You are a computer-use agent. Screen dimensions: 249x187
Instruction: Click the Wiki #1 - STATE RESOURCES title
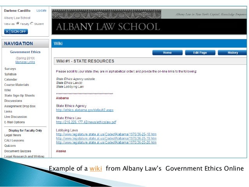85,61
